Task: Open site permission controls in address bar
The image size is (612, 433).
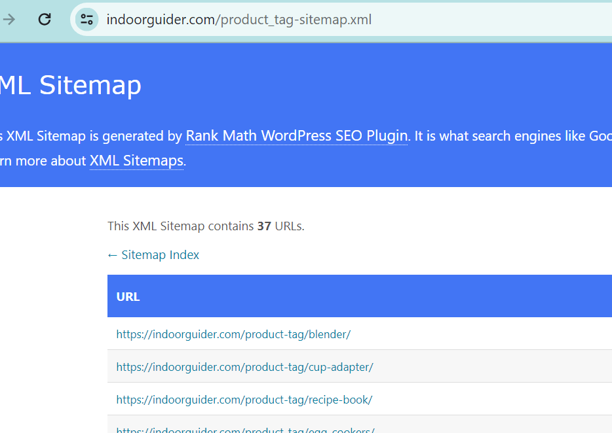Action: coord(86,19)
